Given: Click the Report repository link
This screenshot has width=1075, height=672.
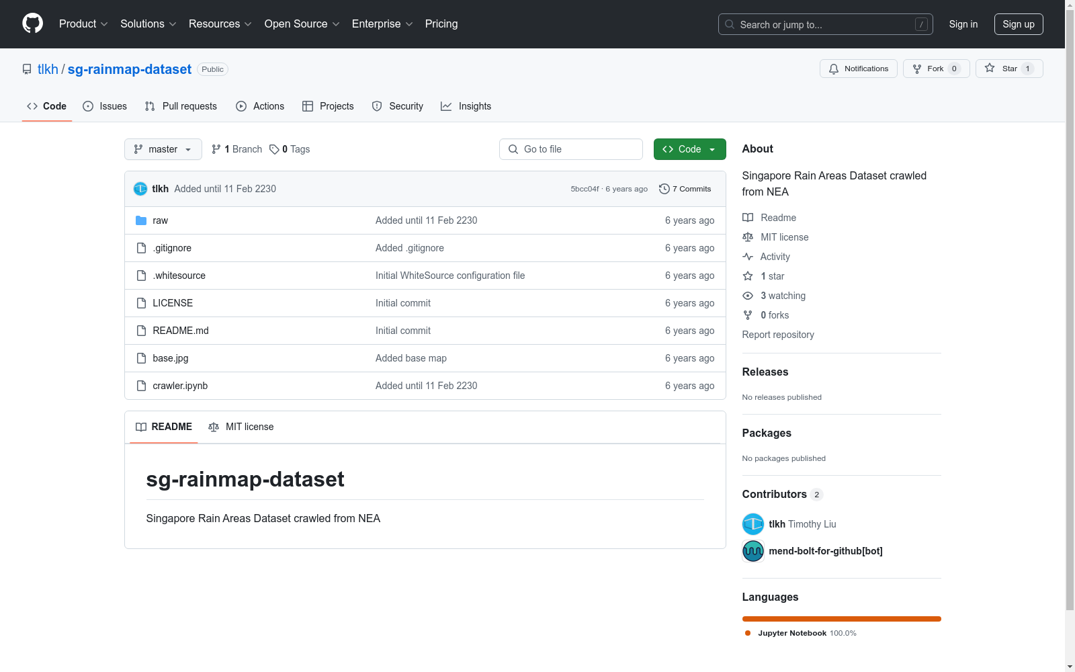Looking at the screenshot, I should (778, 335).
